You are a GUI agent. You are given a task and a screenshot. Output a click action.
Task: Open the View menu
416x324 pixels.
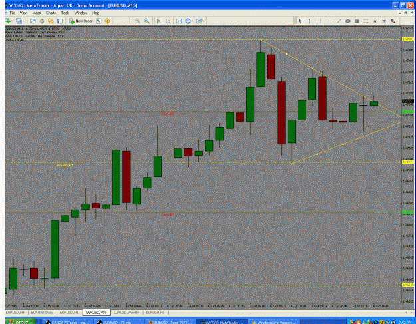point(23,13)
